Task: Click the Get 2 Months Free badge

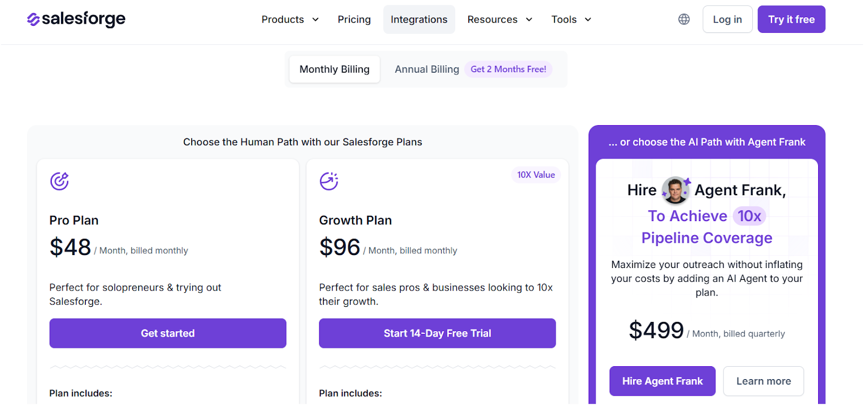Action: (x=508, y=69)
